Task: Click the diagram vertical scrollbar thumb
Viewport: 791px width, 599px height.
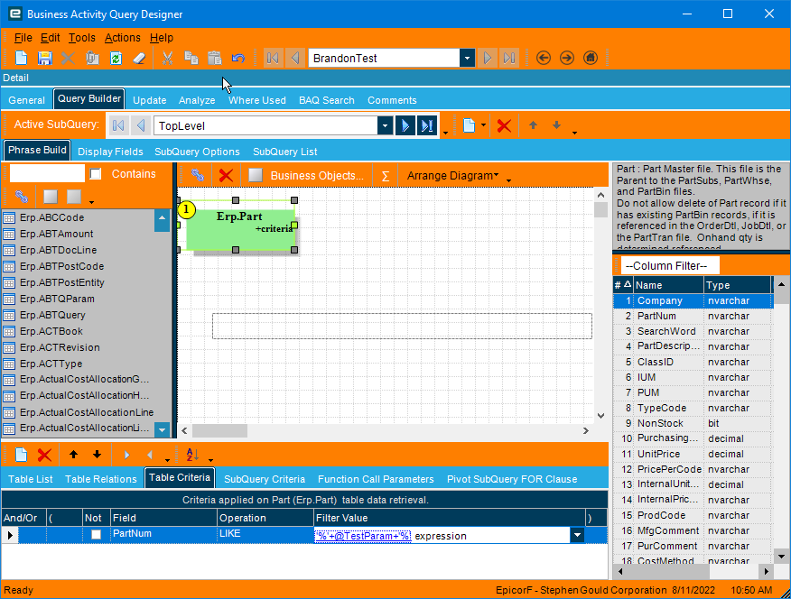Action: [x=600, y=209]
